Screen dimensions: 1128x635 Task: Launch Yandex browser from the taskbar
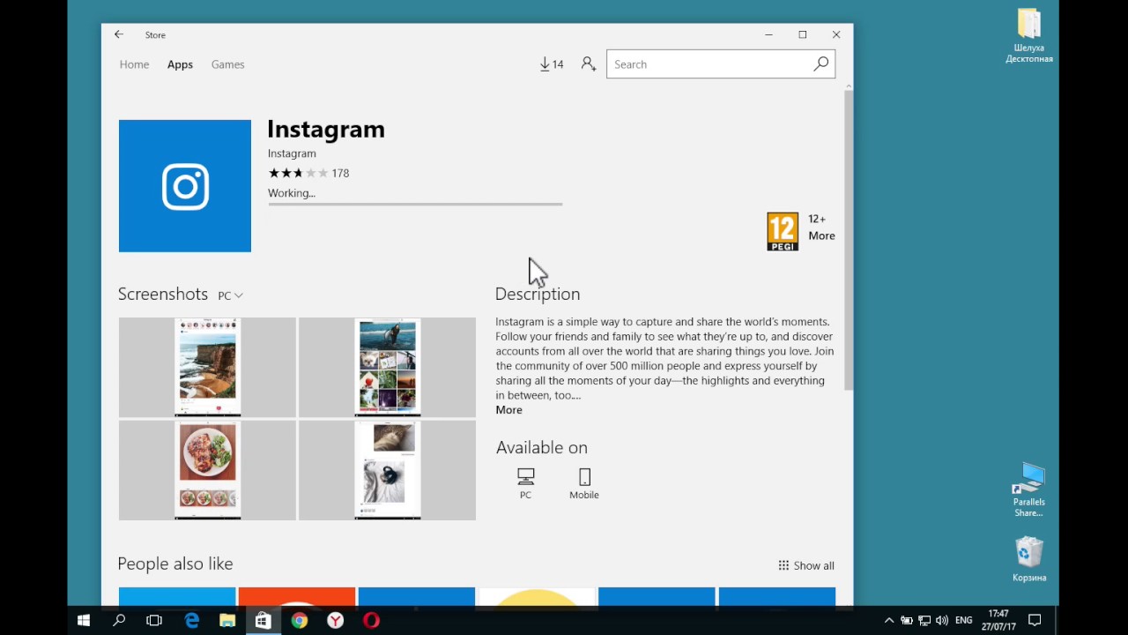[336, 621]
